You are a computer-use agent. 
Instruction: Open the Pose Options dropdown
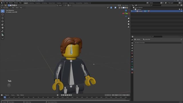(126, 5)
